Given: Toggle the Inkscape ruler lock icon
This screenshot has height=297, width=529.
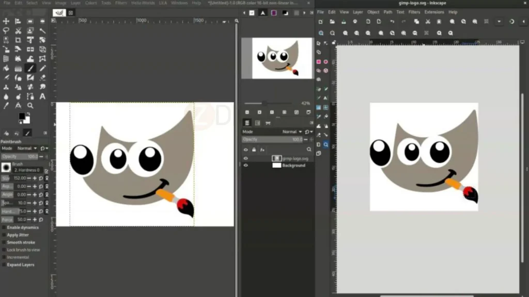Looking at the screenshot, I should (x=334, y=42).
